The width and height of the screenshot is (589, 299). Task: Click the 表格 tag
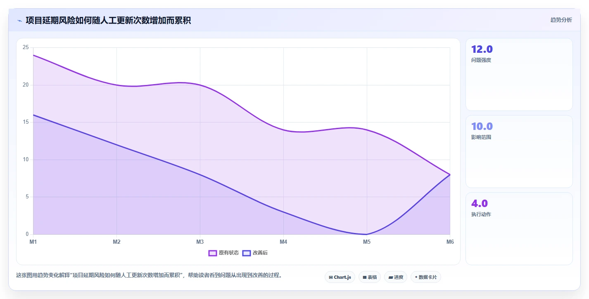point(370,277)
